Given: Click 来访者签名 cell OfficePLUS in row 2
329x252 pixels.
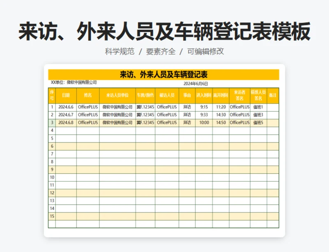Looking at the screenshot, I should [x=240, y=115].
